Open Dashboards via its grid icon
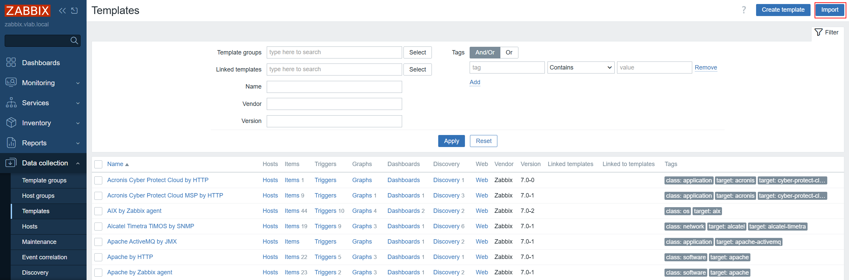 point(11,62)
